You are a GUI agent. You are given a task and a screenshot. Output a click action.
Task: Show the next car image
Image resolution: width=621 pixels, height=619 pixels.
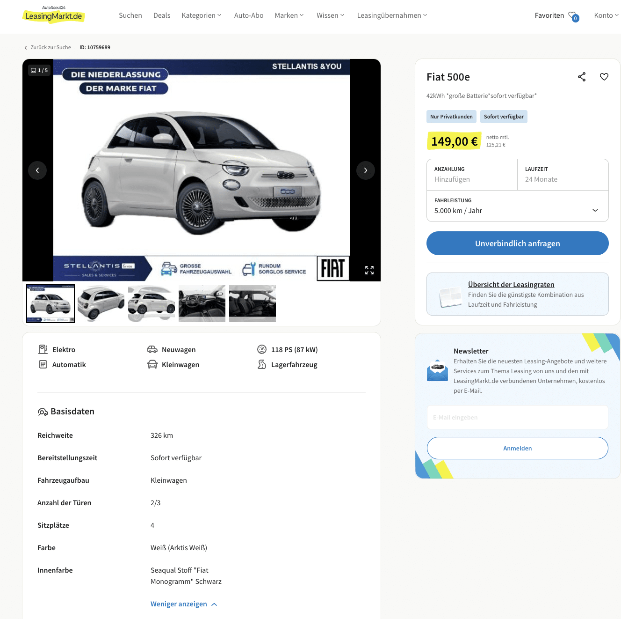(366, 170)
